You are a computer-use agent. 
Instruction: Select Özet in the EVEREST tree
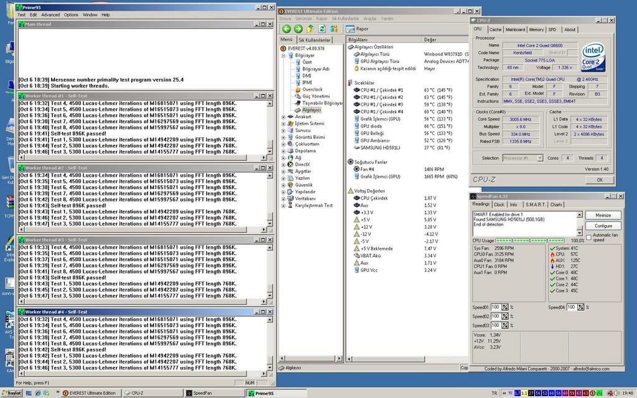tap(307, 62)
